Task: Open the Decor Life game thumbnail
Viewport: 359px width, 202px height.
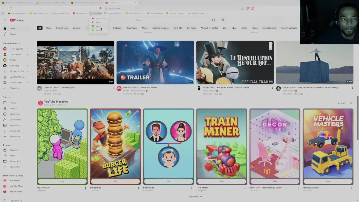Action: 275,143
